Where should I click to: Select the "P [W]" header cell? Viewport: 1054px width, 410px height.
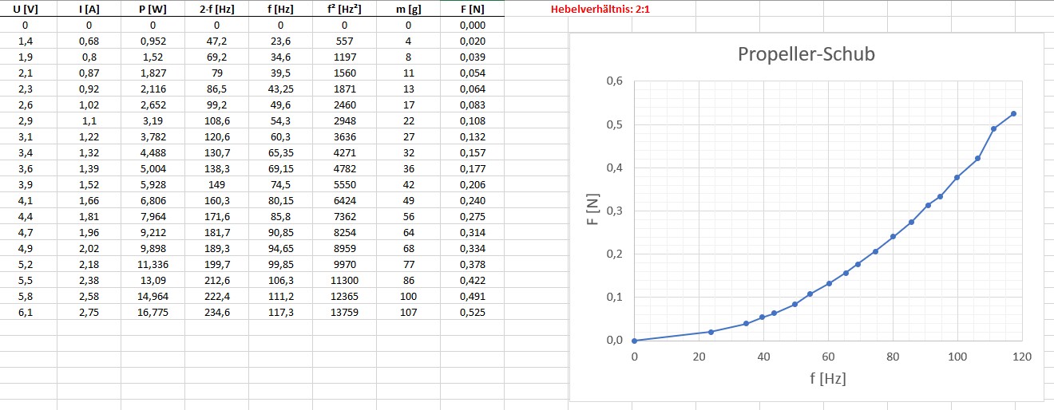(x=153, y=10)
